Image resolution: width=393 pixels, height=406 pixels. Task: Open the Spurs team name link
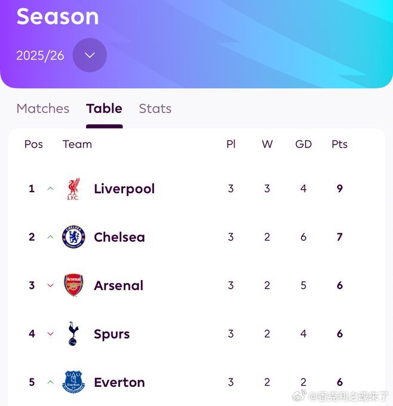[x=112, y=334]
